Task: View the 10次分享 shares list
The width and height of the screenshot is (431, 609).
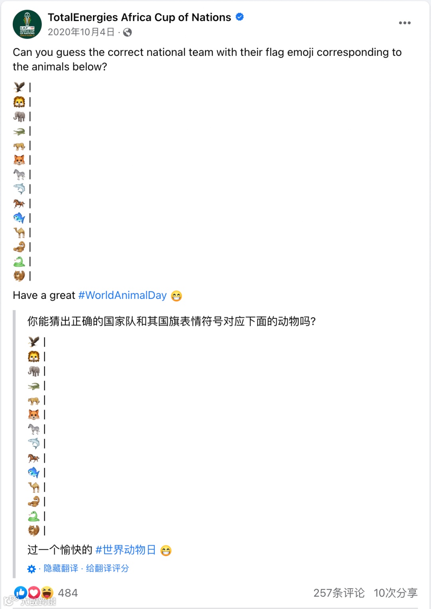Action: (x=395, y=593)
